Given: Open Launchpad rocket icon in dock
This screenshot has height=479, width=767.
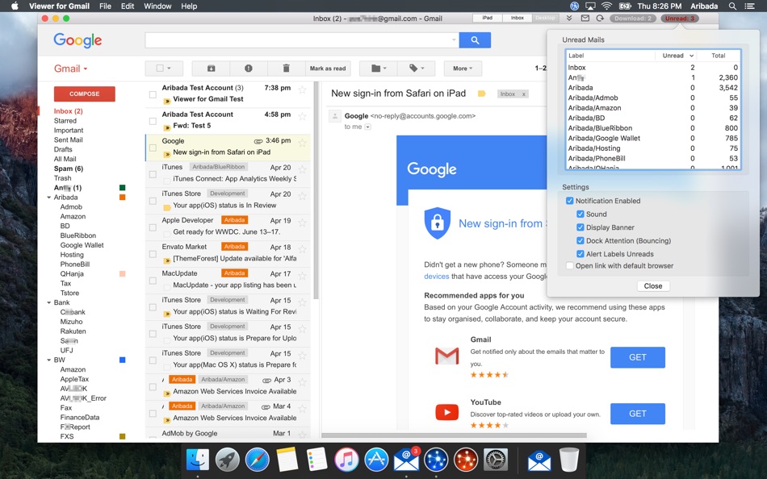Looking at the screenshot, I should [228, 460].
